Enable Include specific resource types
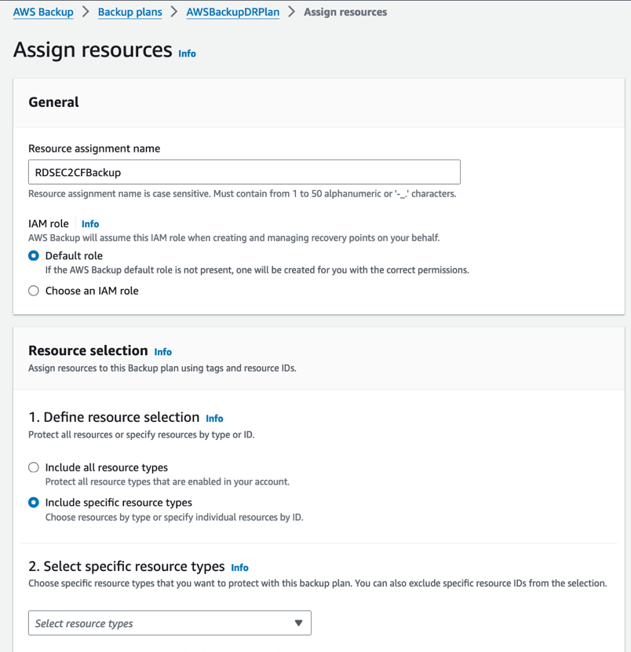This screenshot has width=631, height=652. pyautogui.click(x=33, y=502)
